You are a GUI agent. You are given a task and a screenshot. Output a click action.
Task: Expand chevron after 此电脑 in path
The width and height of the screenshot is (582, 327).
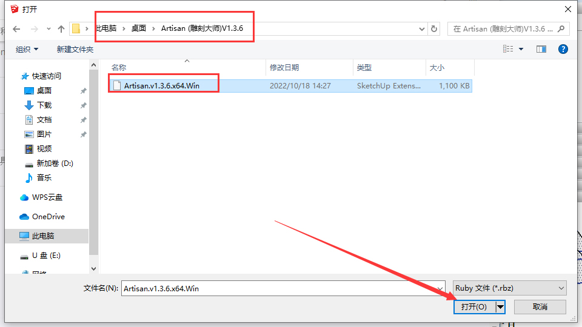(x=124, y=28)
